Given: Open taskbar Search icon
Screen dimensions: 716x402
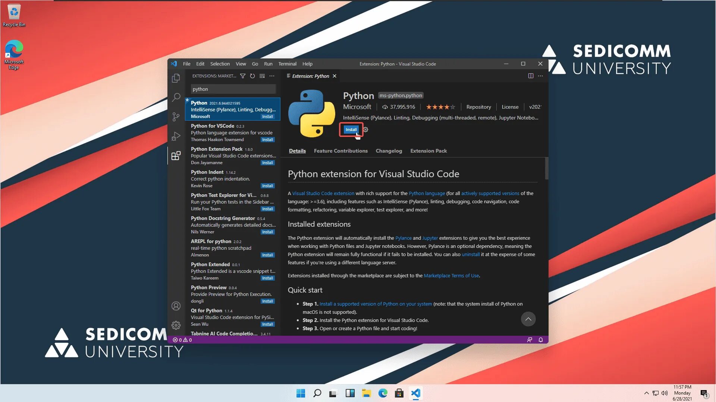Looking at the screenshot, I should [317, 393].
